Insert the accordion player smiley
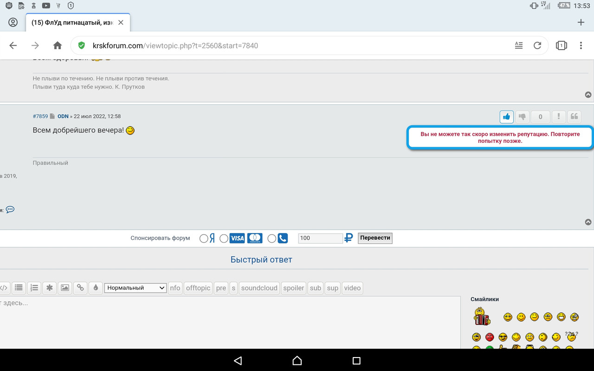594x371 pixels. [x=482, y=316]
